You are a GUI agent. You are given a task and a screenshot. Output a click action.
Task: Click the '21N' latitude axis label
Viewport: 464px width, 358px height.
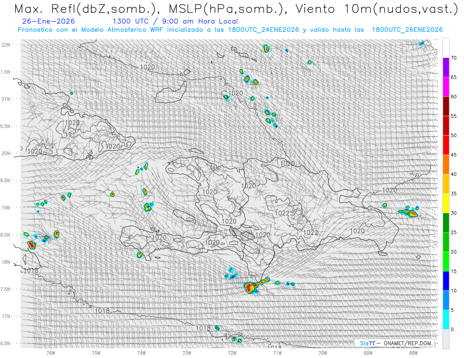[6, 99]
